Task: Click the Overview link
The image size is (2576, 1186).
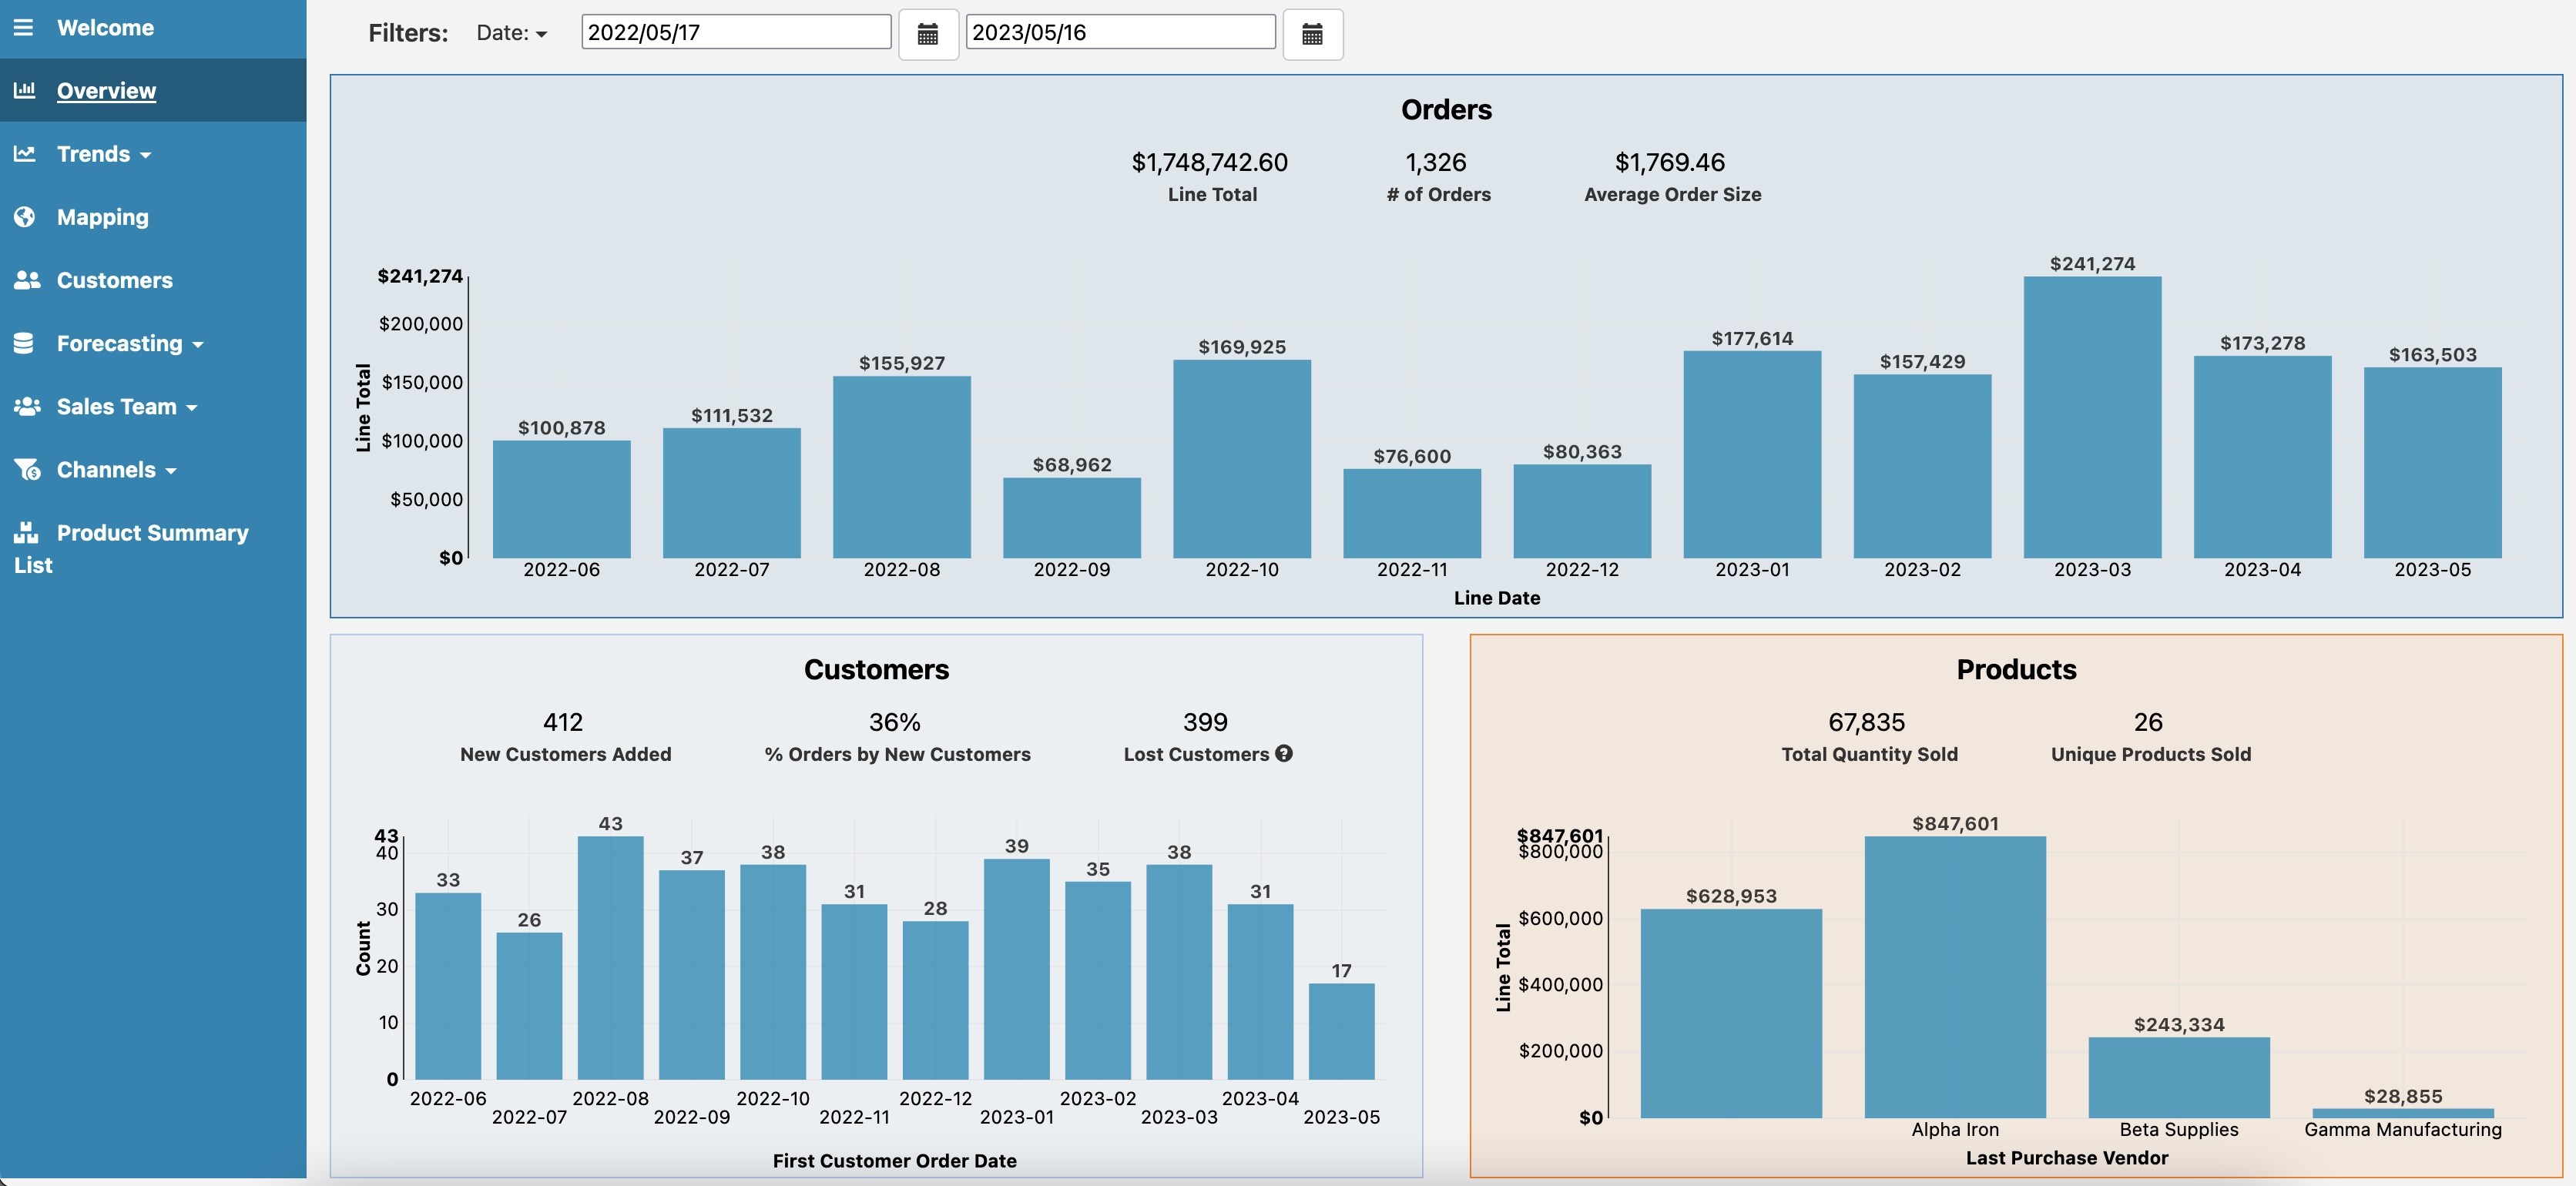Action: coord(106,91)
